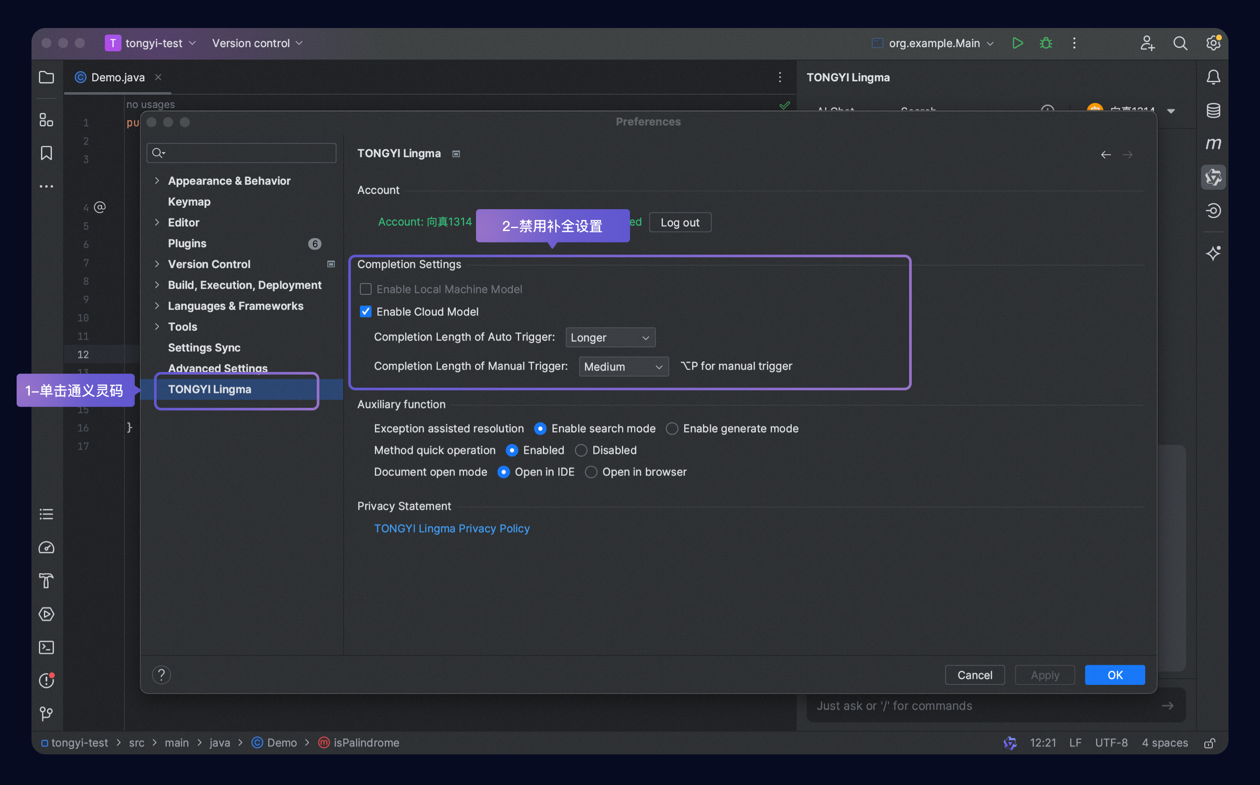The image size is (1260, 785).
Task: Set Method quick operation to Enabled
Action: click(512, 451)
